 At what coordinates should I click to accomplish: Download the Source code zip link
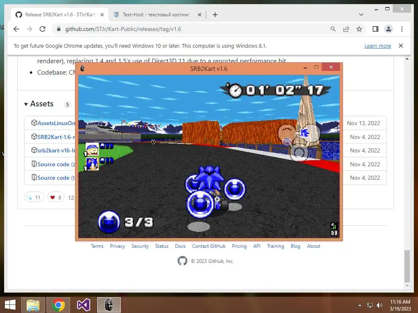56,164
